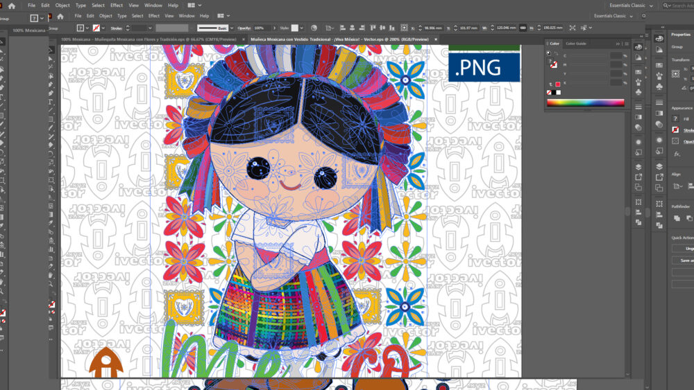Toggle constrain width and height proportions link

pyautogui.click(x=523, y=28)
